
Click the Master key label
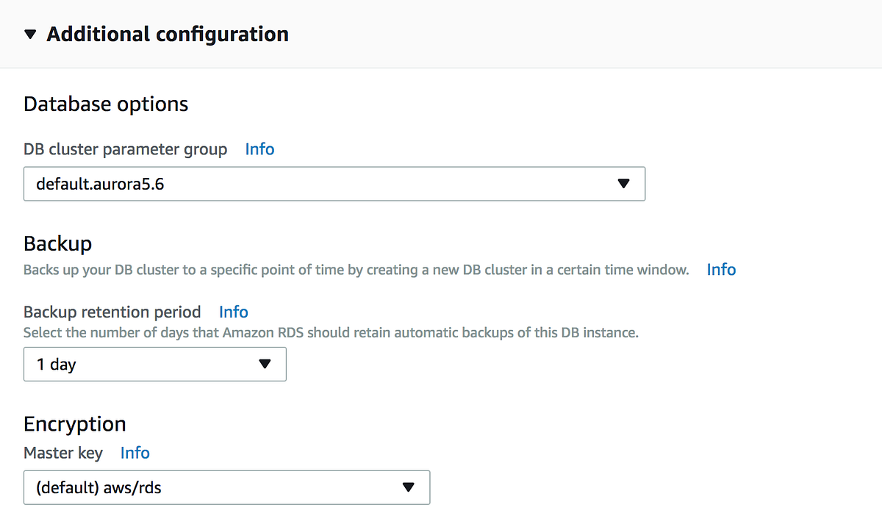[x=63, y=453]
